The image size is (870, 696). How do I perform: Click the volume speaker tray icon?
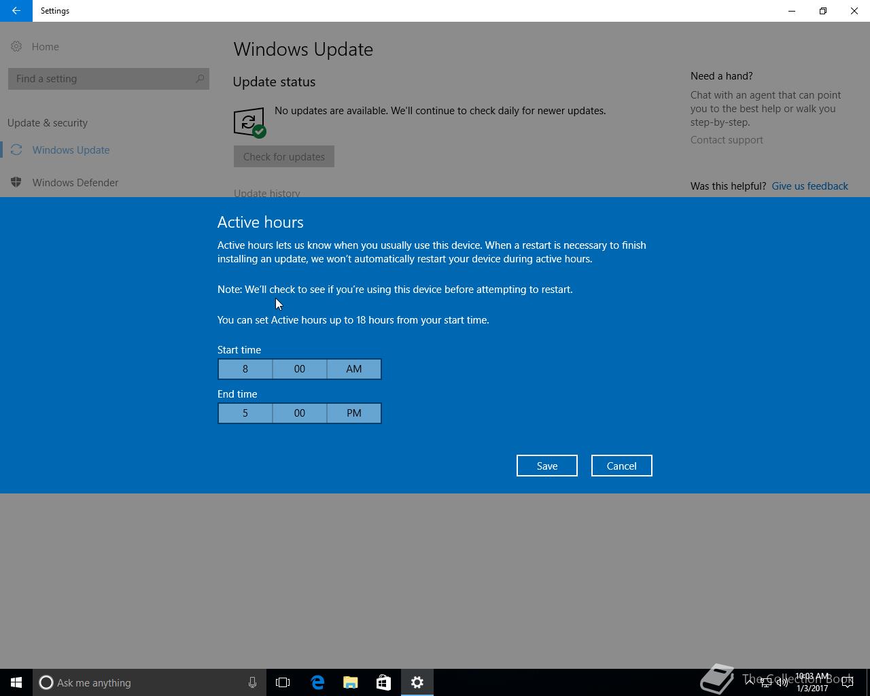pyautogui.click(x=782, y=682)
